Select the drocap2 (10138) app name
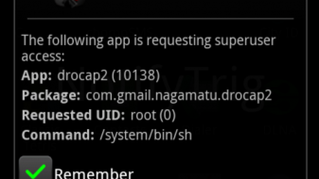 pos(108,76)
